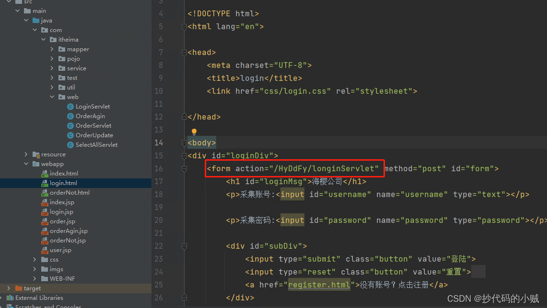Toggle code fold at closing head tag
This screenshot has width=547, height=308.
[x=184, y=117]
